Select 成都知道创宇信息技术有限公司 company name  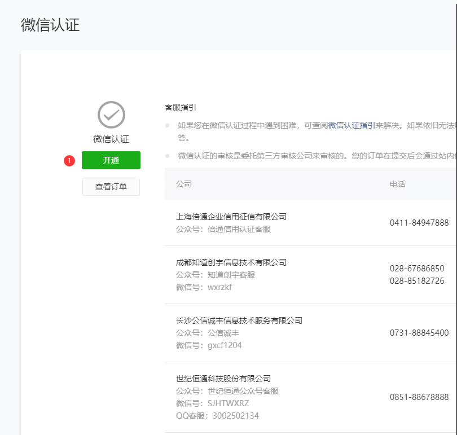point(231,262)
